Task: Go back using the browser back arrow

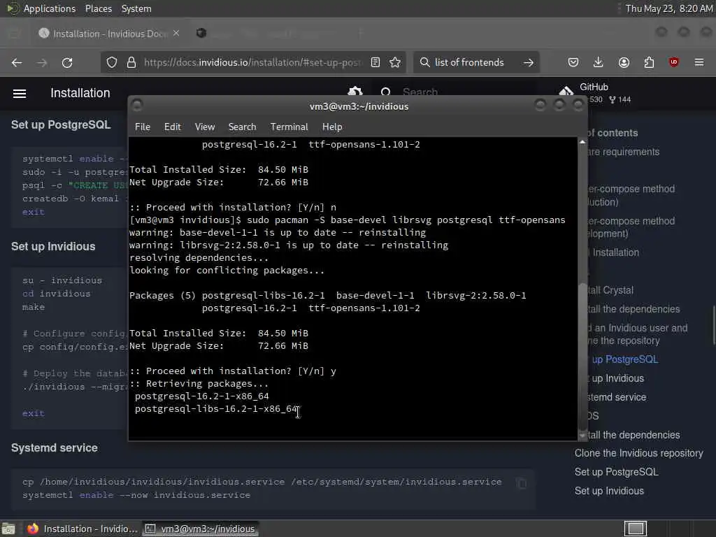Action: point(17,62)
